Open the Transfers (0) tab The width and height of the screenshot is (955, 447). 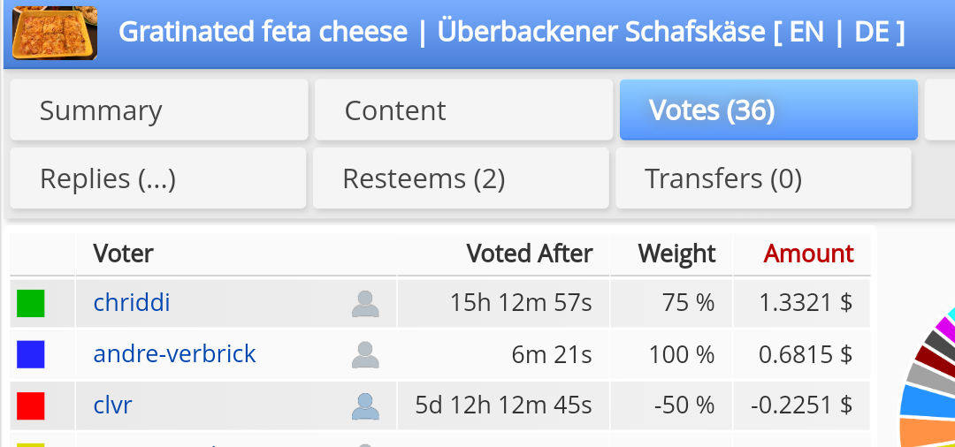click(x=763, y=178)
